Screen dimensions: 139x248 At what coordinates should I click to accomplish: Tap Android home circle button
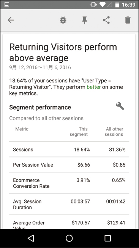click(69, 238)
